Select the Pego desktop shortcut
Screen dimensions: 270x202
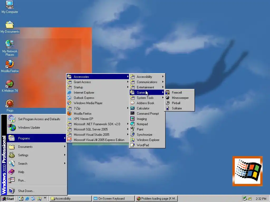click(10, 106)
